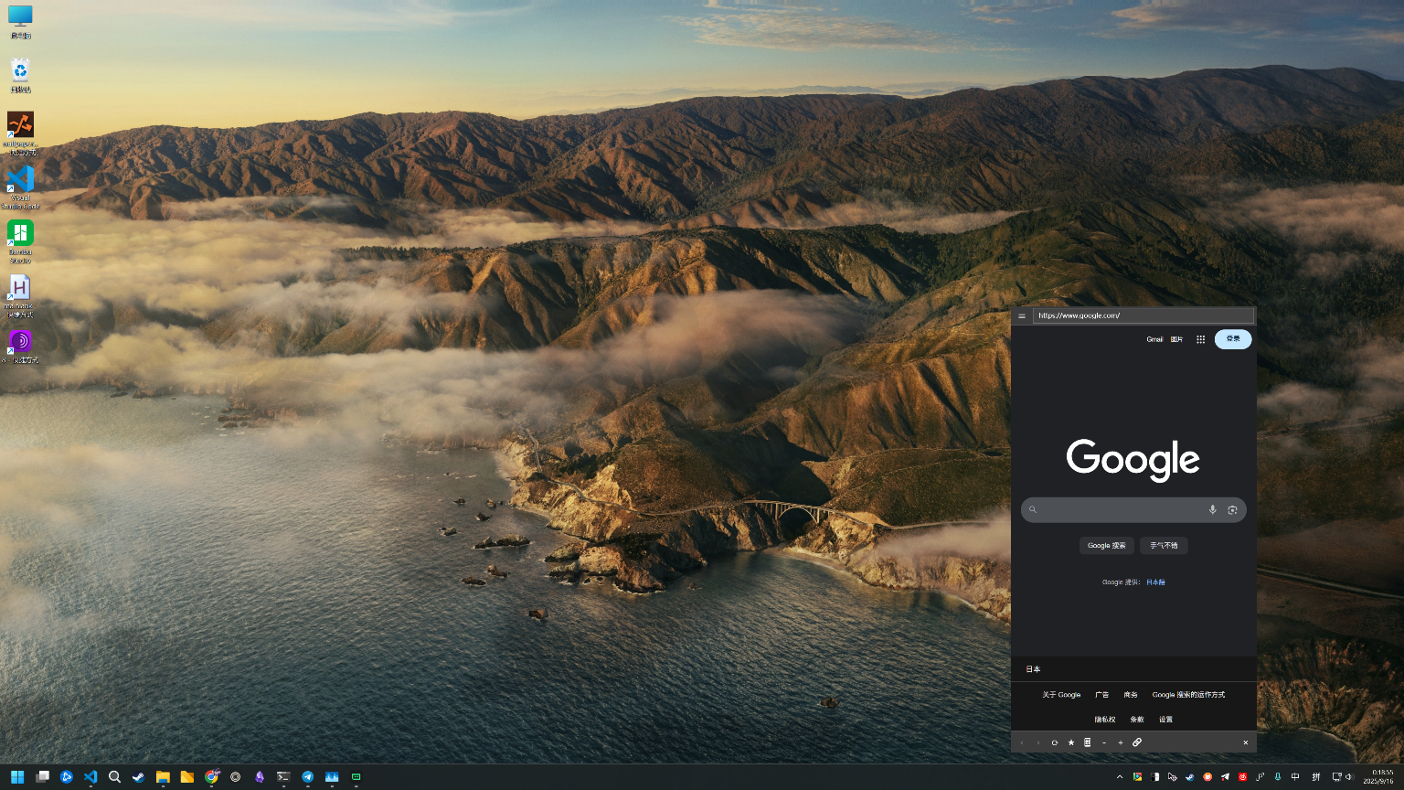This screenshot has width=1404, height=790.
Task: Expand the system tray hidden icons chevron
Action: coord(1120,777)
